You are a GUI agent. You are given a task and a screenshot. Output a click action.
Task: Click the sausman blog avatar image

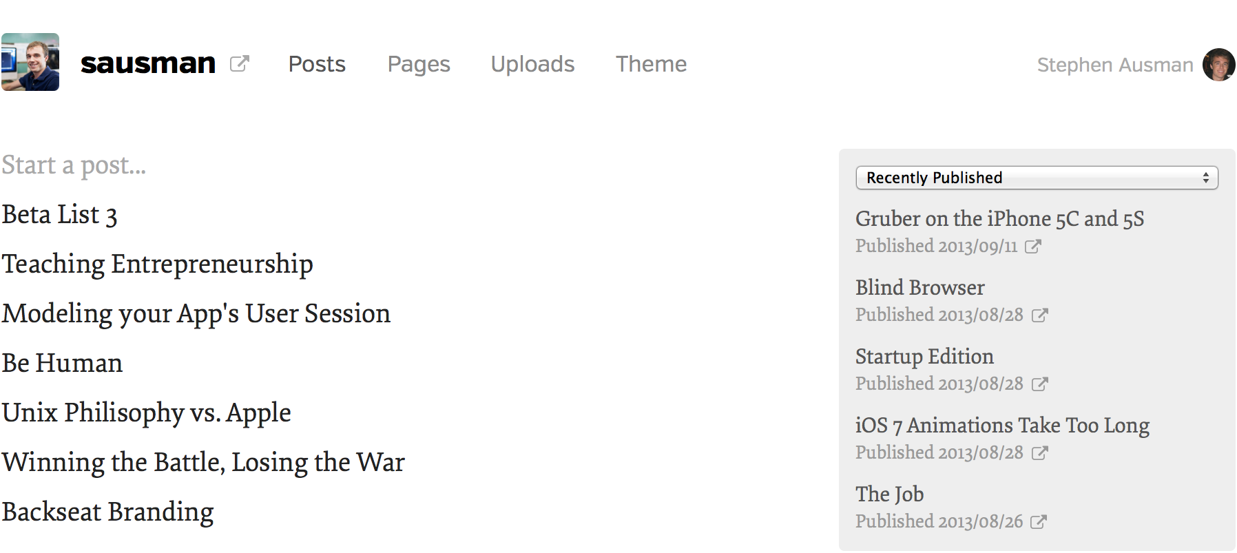[x=30, y=62]
